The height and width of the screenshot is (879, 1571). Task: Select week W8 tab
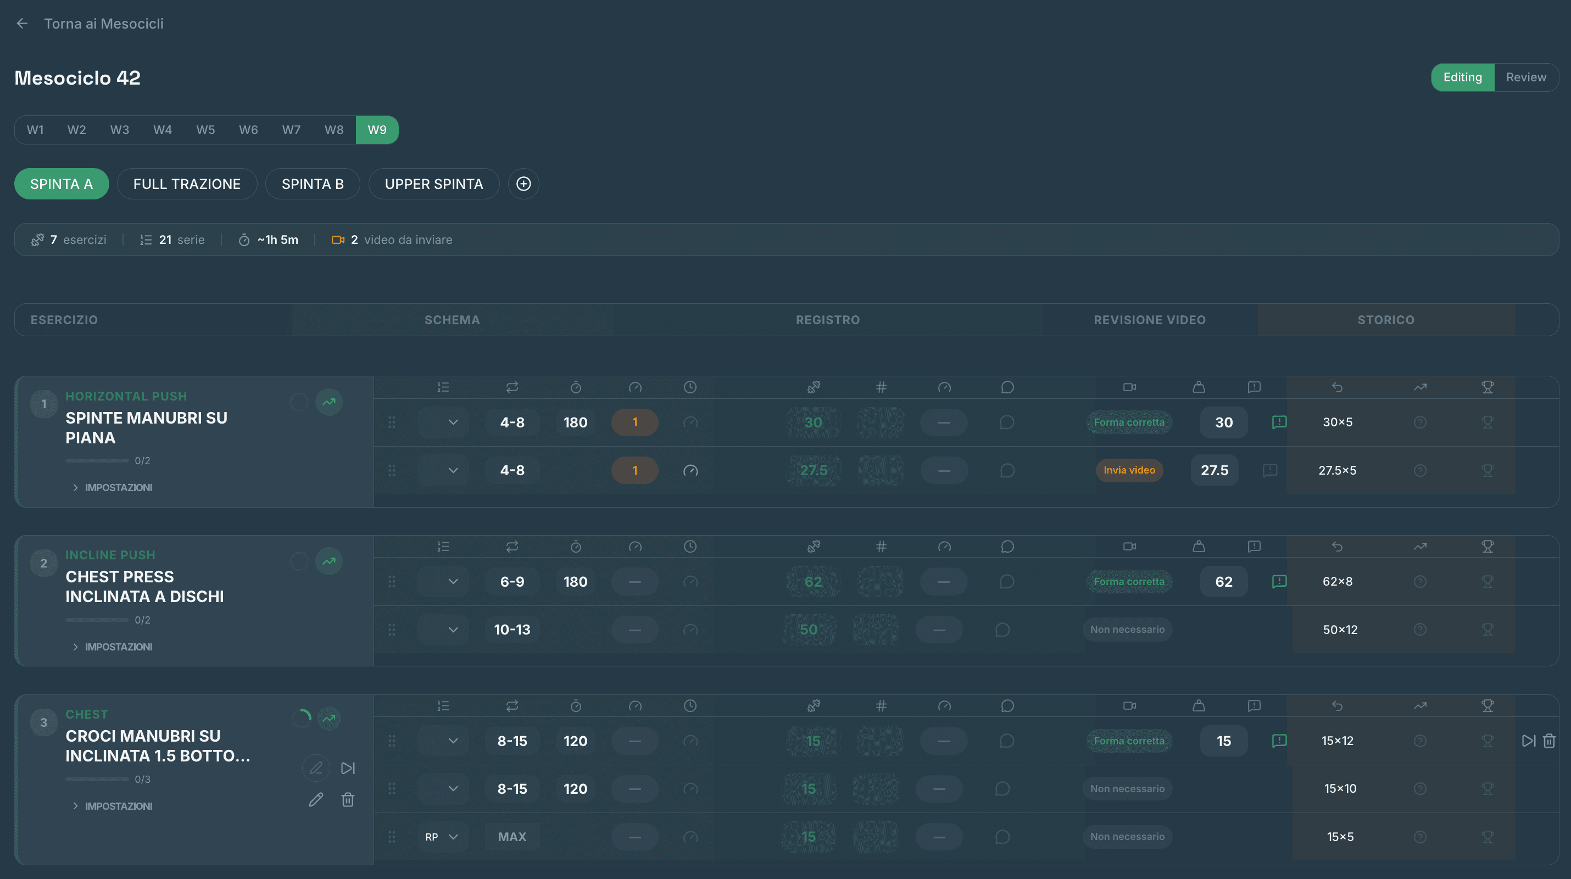(x=333, y=130)
